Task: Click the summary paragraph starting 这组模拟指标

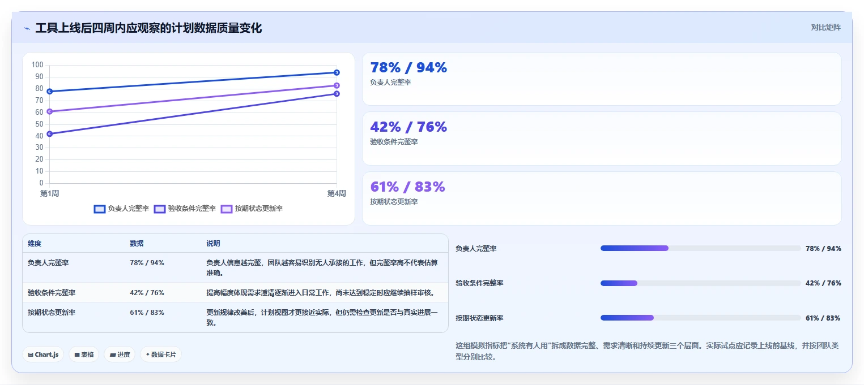Action: click(648, 351)
